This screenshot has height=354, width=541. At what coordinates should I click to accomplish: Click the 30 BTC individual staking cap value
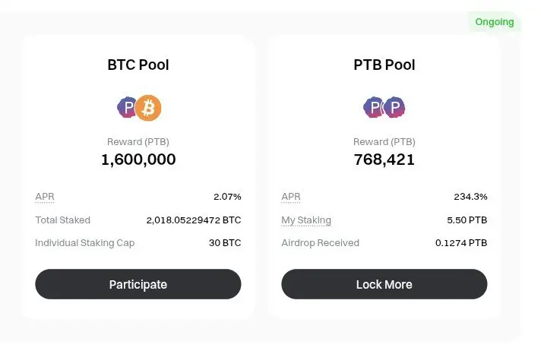225,243
